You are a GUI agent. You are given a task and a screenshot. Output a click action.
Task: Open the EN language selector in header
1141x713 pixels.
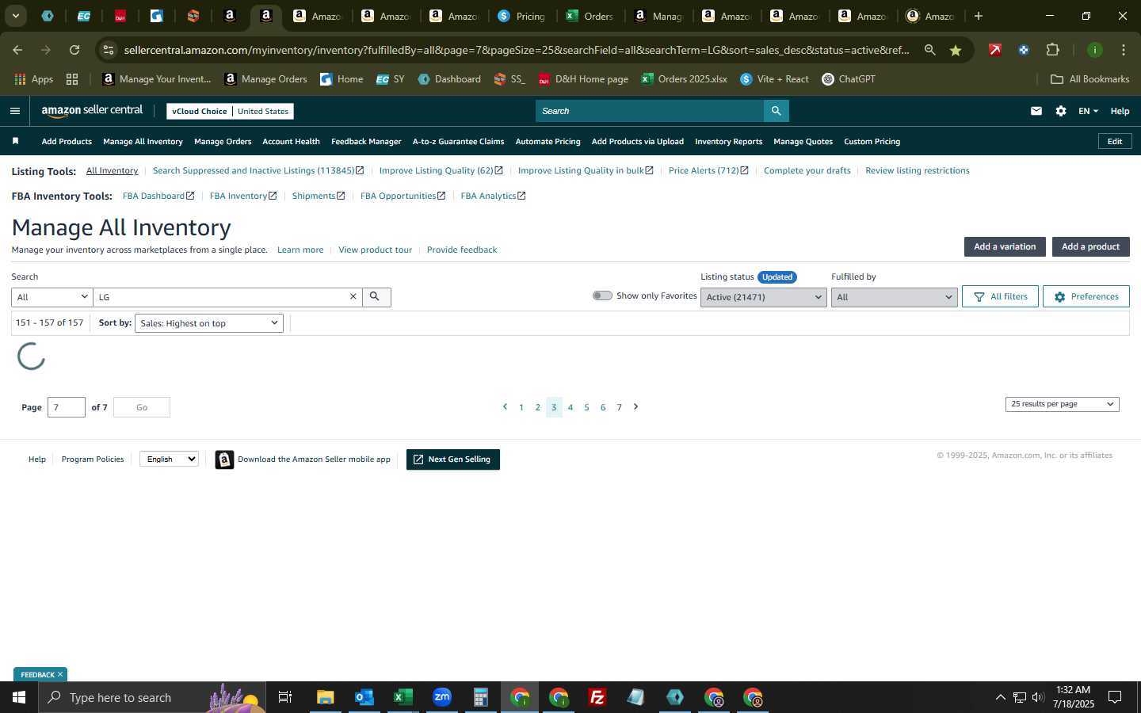click(x=1088, y=111)
